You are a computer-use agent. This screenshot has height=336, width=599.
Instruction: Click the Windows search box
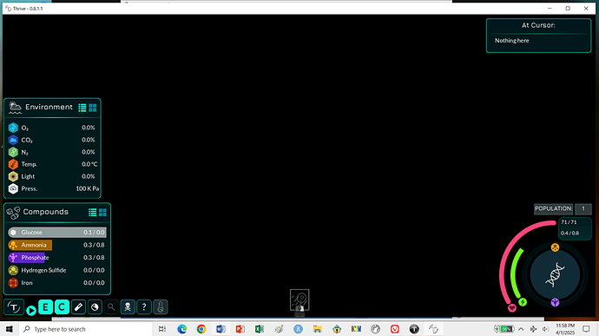tap(86, 329)
